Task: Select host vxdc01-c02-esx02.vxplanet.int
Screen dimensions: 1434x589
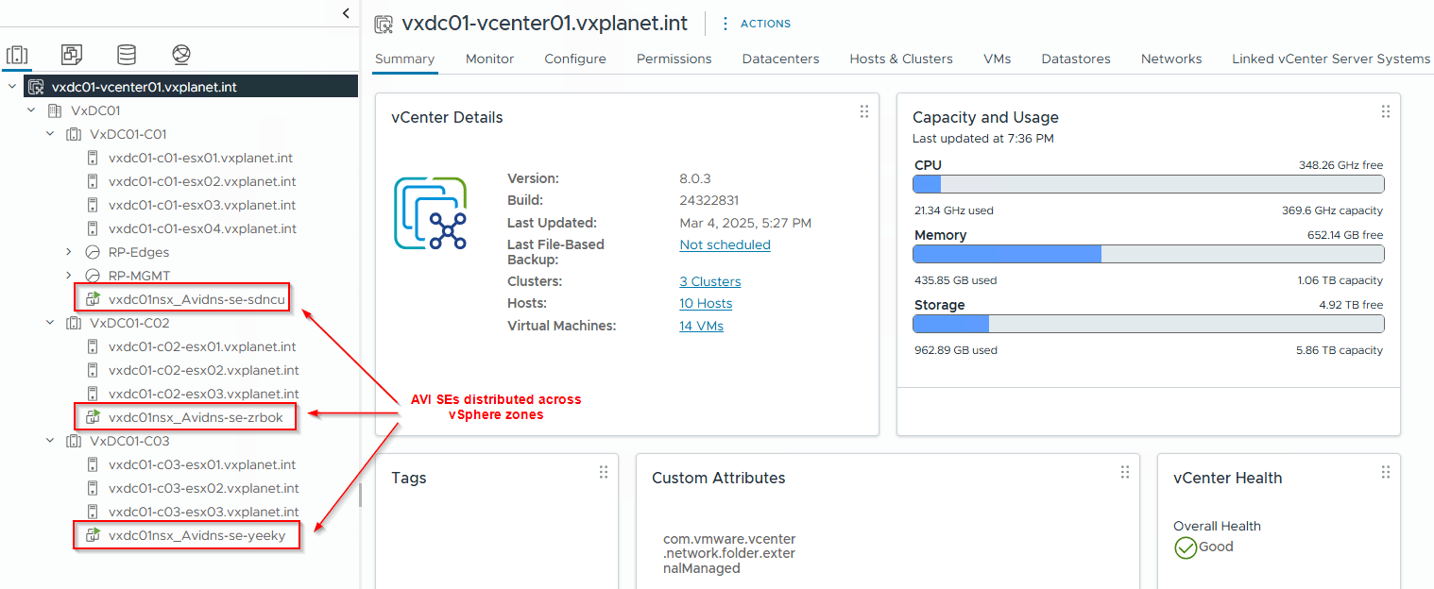Action: pyautogui.click(x=202, y=370)
